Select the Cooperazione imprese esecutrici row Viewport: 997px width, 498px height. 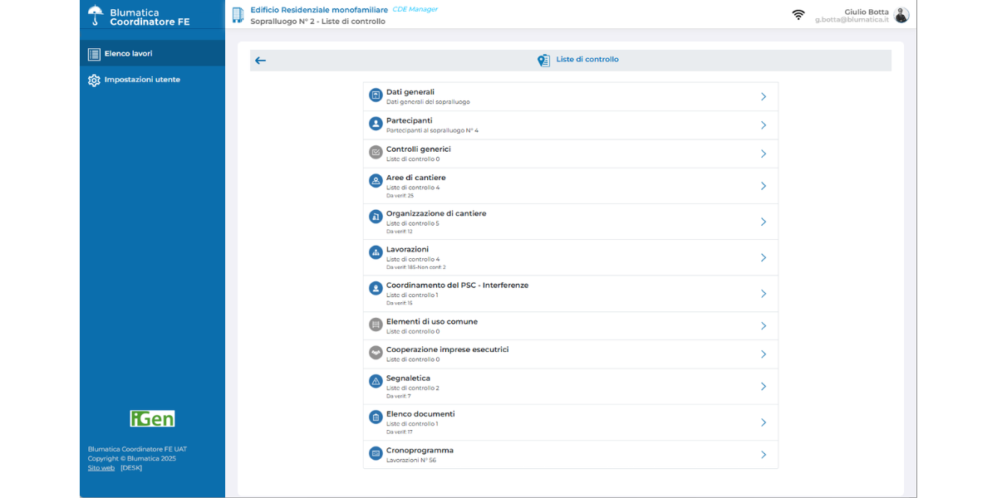click(570, 354)
